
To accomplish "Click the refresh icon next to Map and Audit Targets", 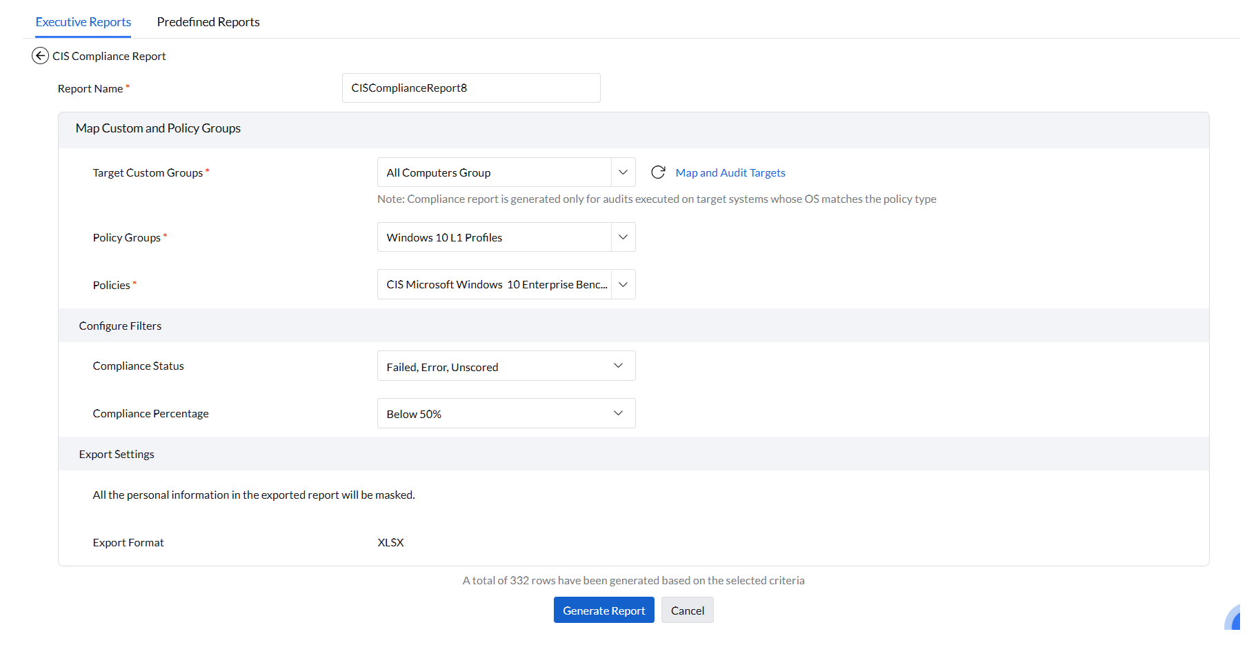I will click(658, 172).
